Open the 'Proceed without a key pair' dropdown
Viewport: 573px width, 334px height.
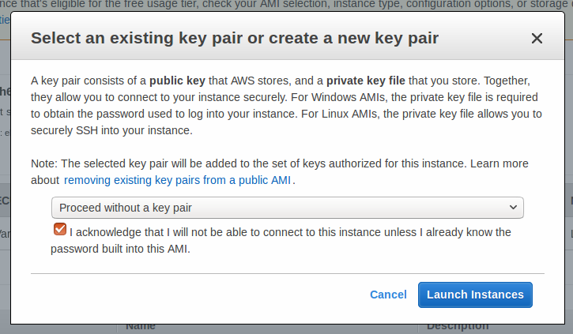[287, 208]
